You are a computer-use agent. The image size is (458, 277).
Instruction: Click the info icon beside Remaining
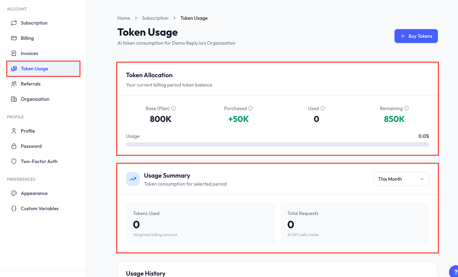[x=407, y=108]
